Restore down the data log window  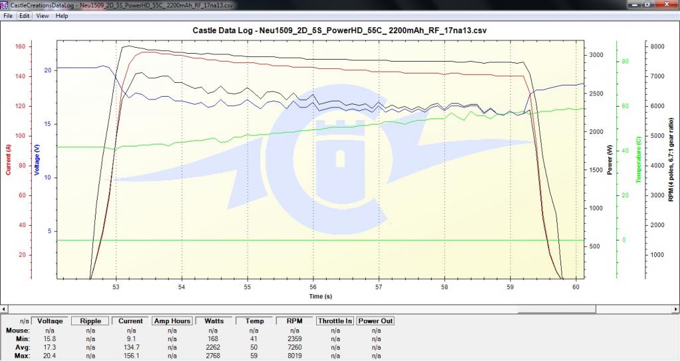(647, 5)
